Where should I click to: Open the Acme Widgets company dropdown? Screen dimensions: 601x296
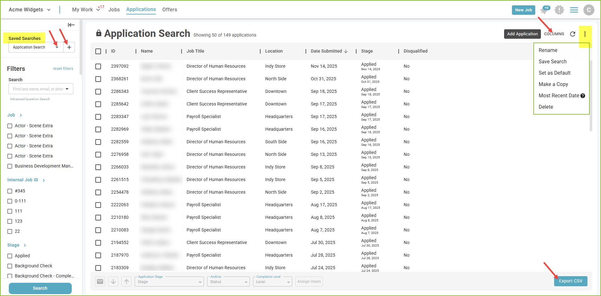pyautogui.click(x=30, y=10)
